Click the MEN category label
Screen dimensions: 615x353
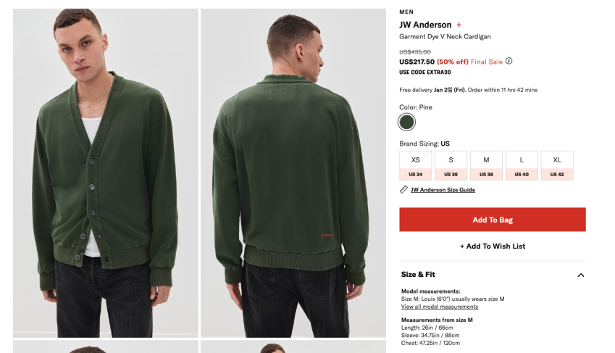(x=406, y=12)
